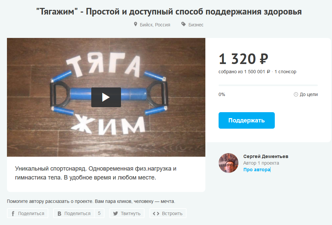
Task: Open the Бийск, Россия location link
Action: pos(155,25)
